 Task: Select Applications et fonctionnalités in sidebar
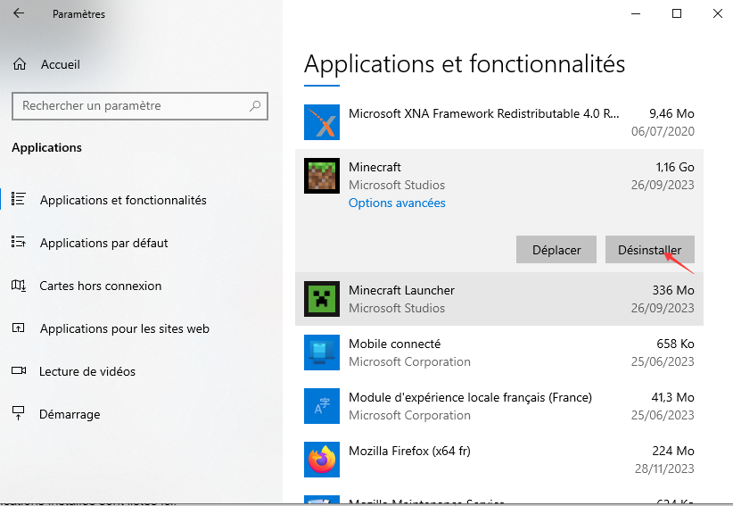click(123, 200)
